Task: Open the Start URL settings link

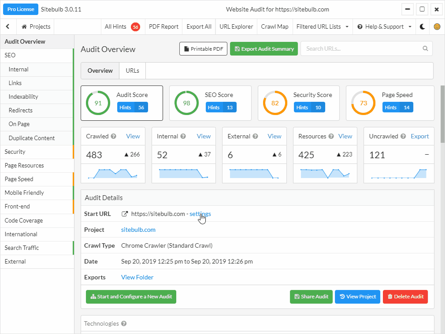Action: (x=200, y=214)
